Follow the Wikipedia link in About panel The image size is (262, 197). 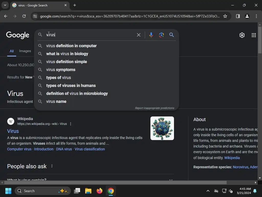pos(232,158)
